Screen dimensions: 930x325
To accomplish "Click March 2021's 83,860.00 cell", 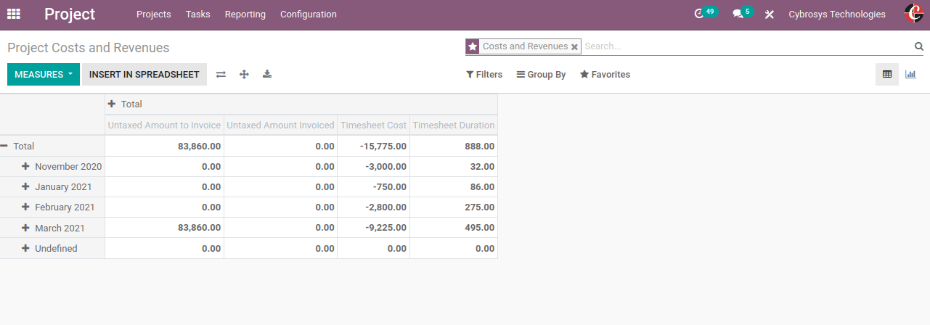I will [164, 228].
